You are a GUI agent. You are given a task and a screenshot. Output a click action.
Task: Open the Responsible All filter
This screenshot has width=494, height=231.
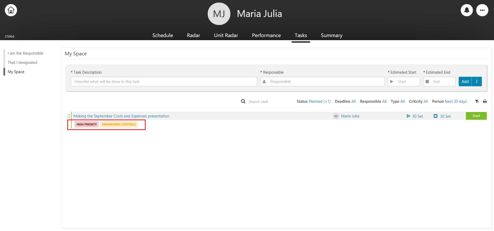(373, 101)
